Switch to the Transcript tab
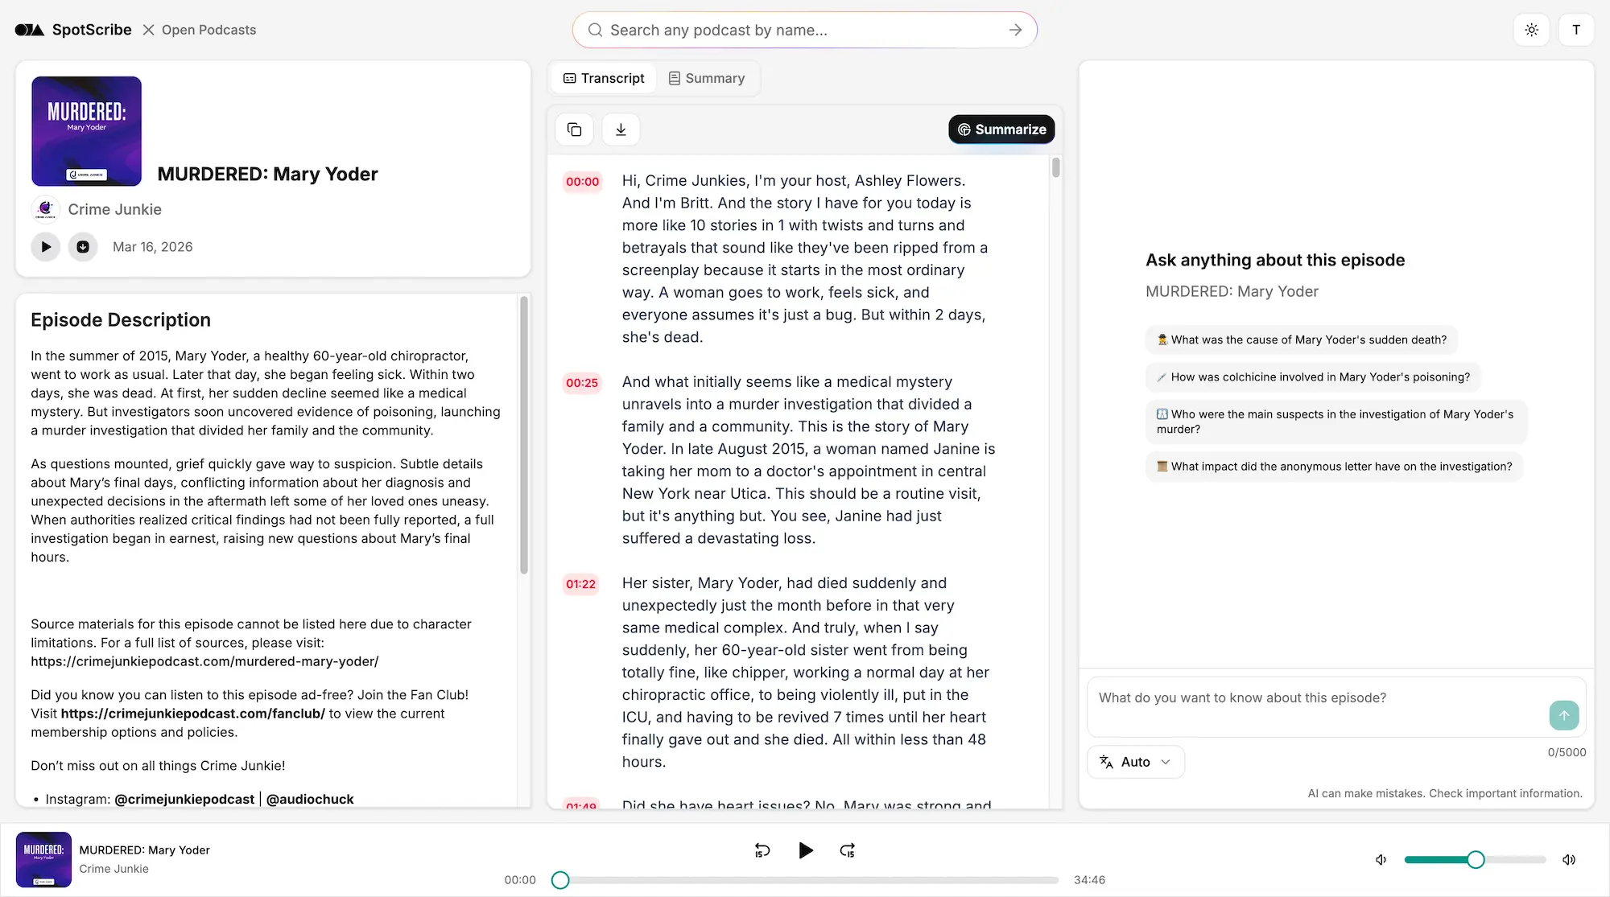This screenshot has width=1610, height=897. 603,78
